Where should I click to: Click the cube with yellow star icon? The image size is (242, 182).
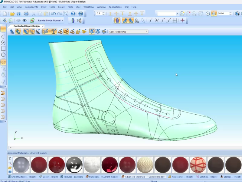pyautogui.click(x=182, y=14)
